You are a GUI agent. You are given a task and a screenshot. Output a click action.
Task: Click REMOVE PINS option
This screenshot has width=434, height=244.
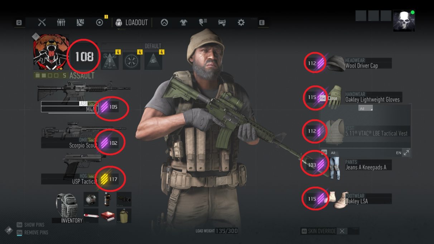[36, 233]
